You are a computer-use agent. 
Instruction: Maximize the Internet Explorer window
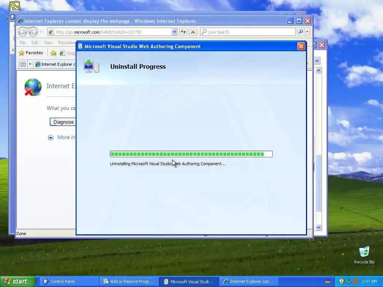tap(299, 21)
